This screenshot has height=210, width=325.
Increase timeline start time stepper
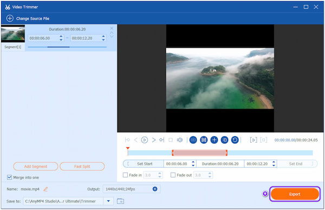click(x=193, y=162)
